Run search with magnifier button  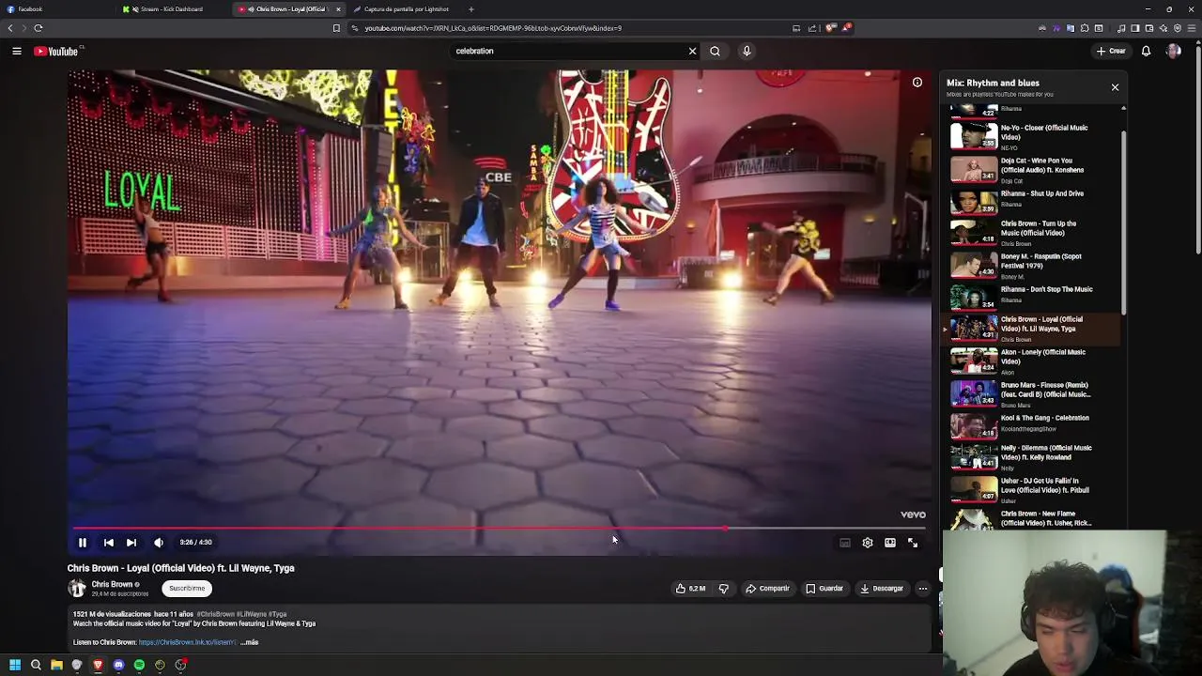[x=715, y=51]
